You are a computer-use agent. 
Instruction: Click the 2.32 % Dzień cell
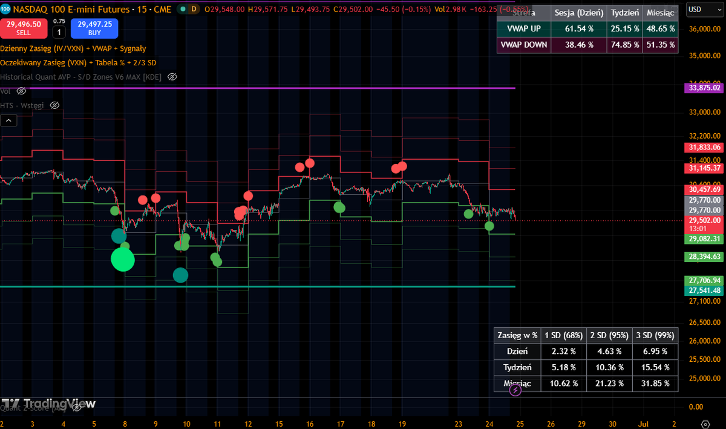563,351
